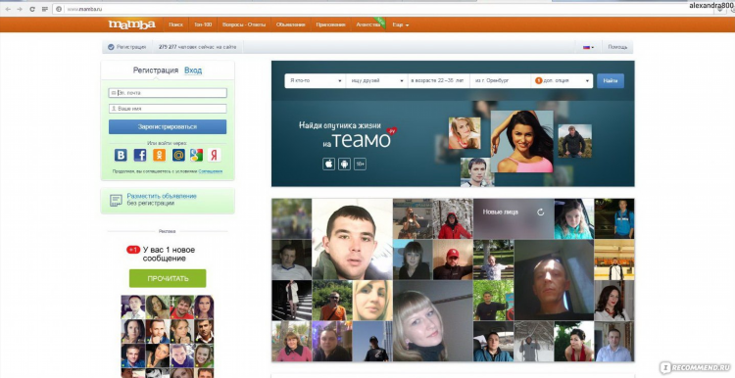
Task: Open the "ищу друзей" dropdown
Action: point(377,81)
